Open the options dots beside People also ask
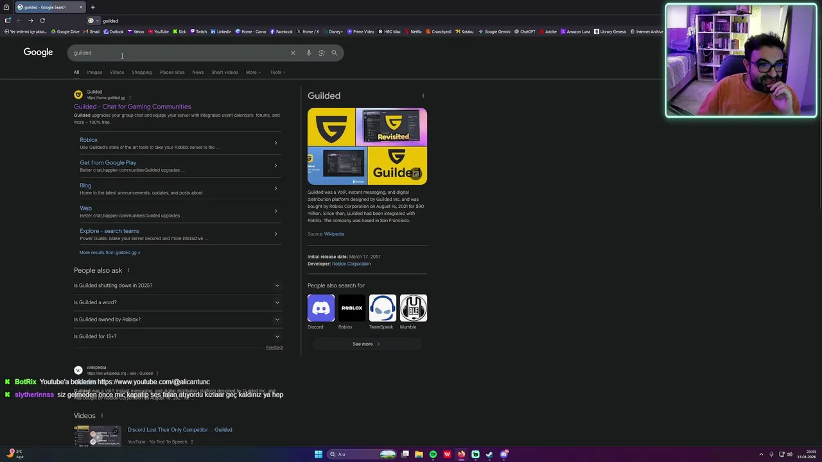Image resolution: width=822 pixels, height=462 pixels. point(128,270)
